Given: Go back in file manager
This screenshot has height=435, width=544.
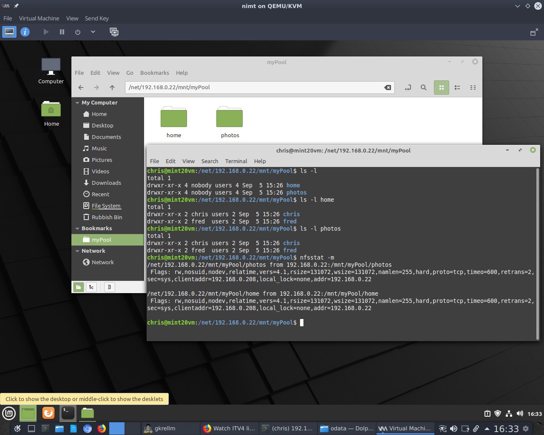Looking at the screenshot, I should (81, 88).
